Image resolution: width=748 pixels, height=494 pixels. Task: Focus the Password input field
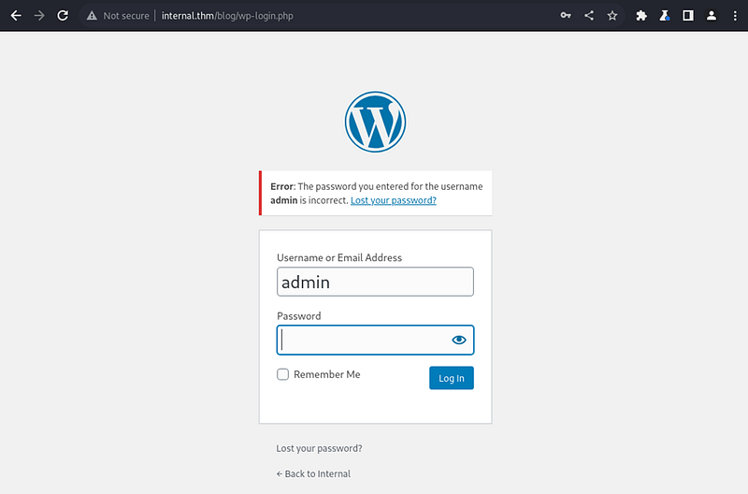[376, 340]
